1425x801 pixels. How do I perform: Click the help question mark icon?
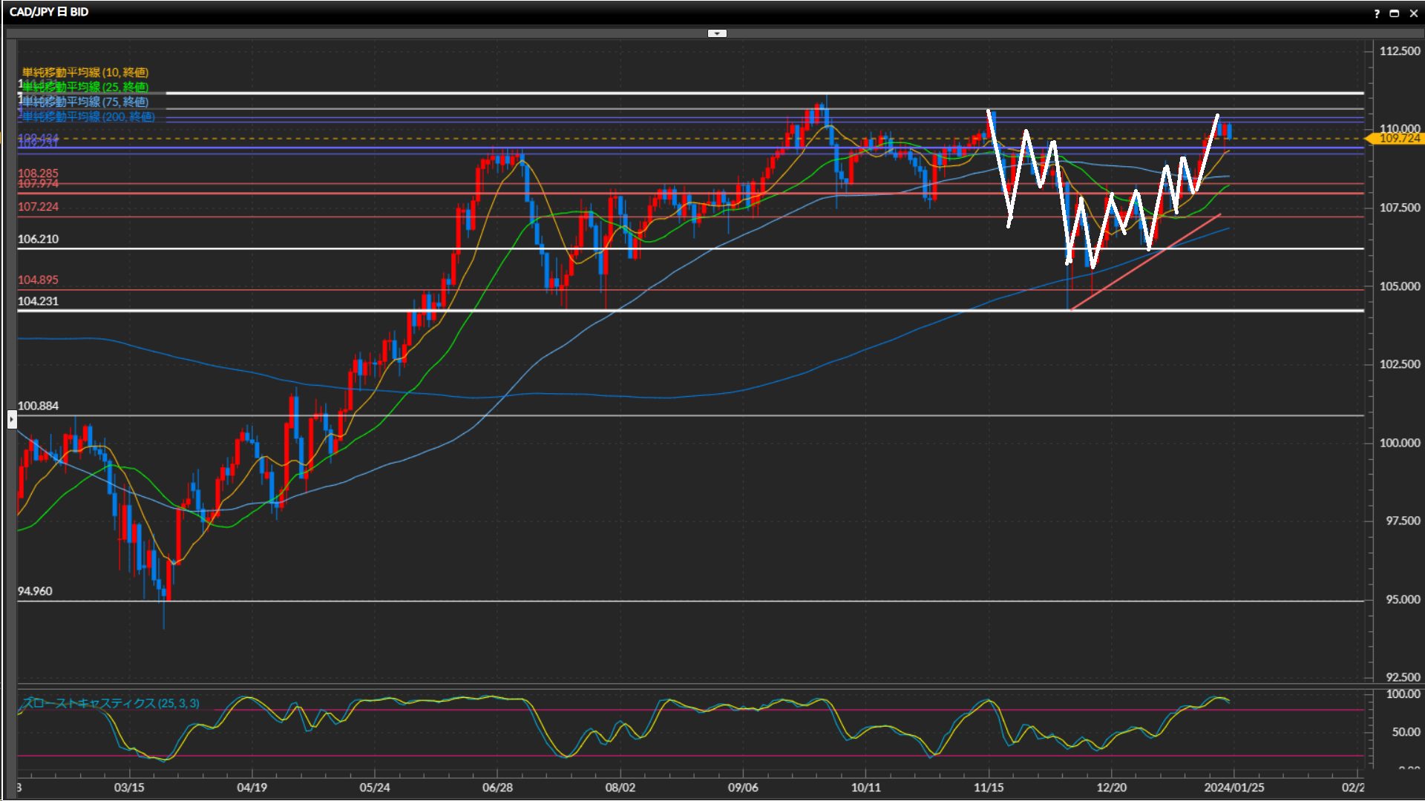[x=1377, y=13]
